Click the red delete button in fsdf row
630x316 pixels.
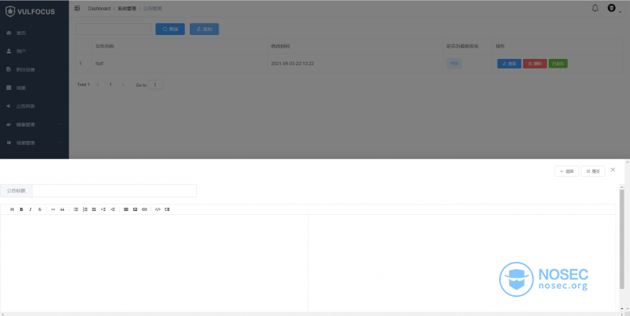click(x=535, y=64)
